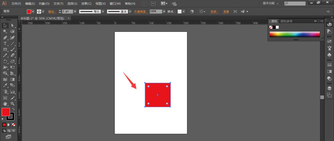Select the Rectangle tool in toolbox
The height and width of the screenshot is (141, 334).
[x=5, y=49]
